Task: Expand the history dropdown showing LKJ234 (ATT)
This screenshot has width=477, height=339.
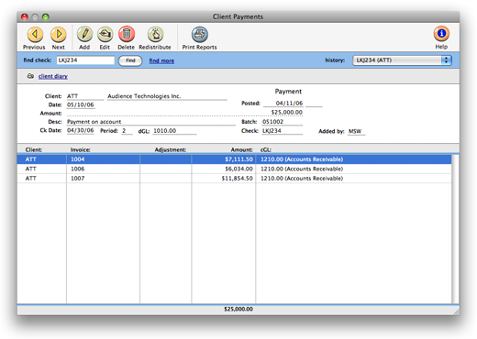Action: point(402,60)
